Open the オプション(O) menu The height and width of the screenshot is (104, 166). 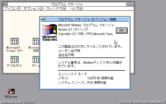coord(33,9)
